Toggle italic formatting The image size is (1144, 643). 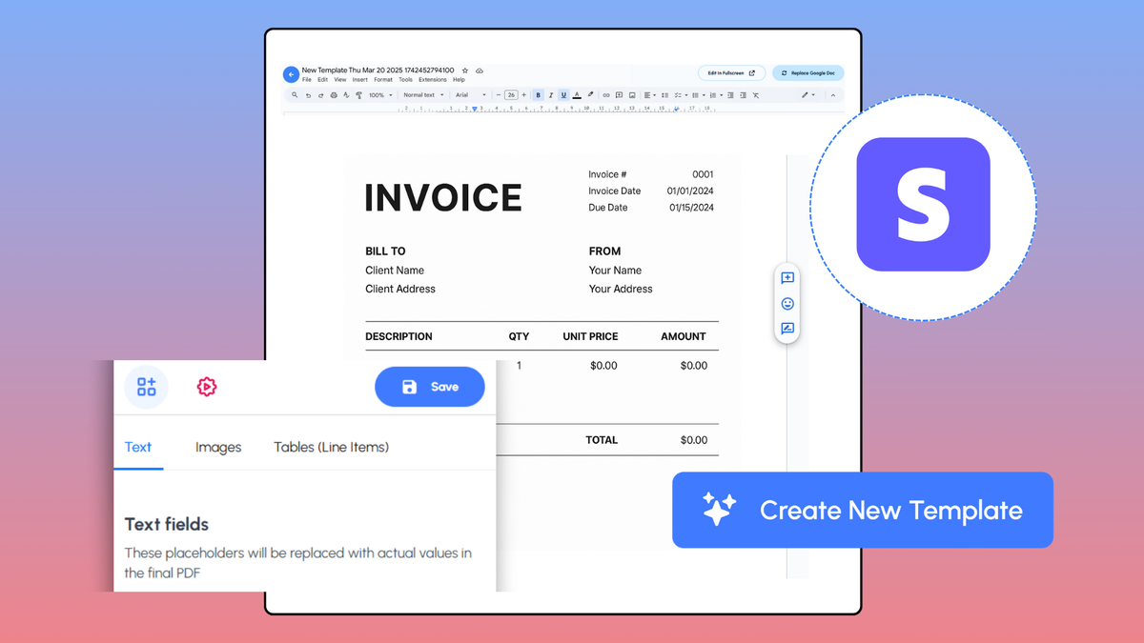click(551, 95)
